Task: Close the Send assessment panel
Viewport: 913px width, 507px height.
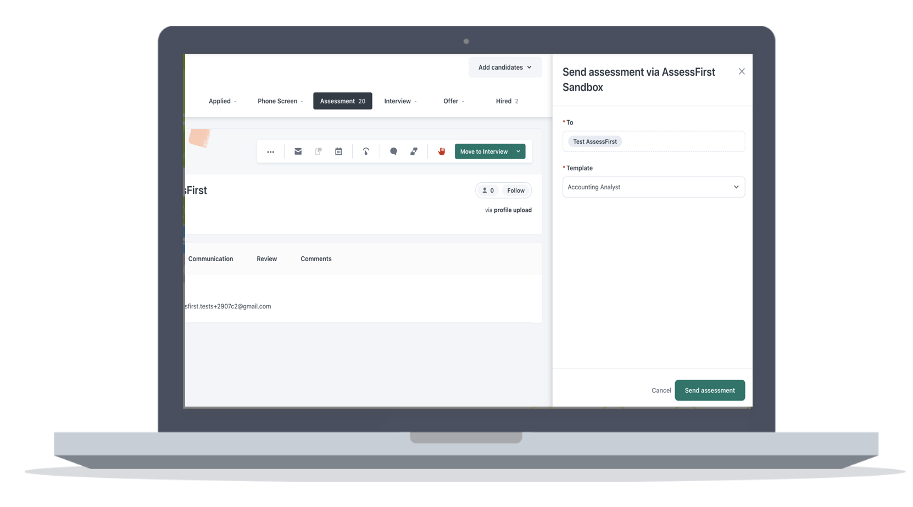Action: tap(741, 71)
